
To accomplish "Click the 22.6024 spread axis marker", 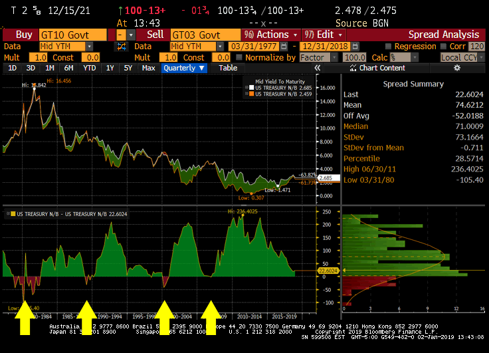I will (328, 271).
